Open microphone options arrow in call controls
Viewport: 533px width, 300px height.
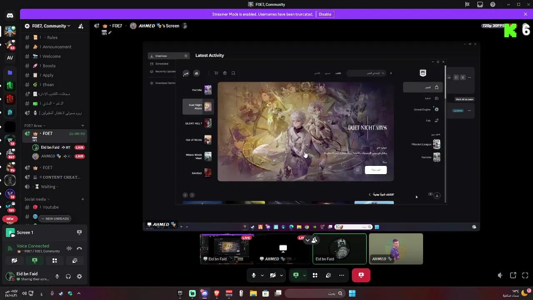[262, 275]
